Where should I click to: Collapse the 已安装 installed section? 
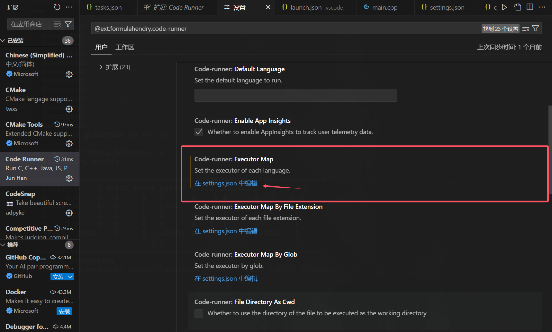pos(3,41)
